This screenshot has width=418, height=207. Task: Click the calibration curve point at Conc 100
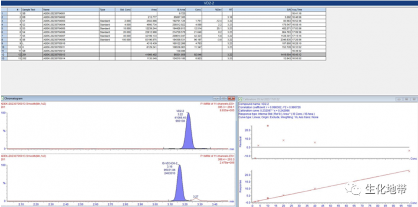pos(409,171)
